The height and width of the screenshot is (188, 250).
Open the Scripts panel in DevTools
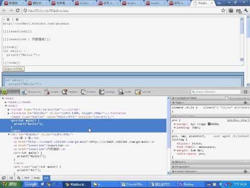click(52, 92)
